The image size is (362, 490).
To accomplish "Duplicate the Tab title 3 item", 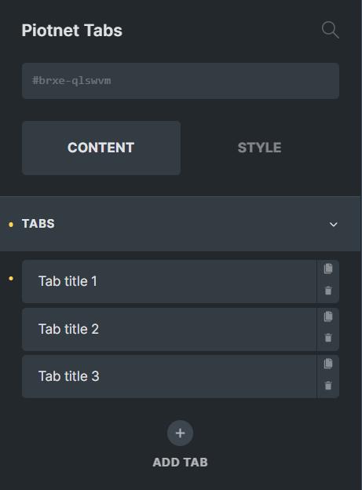I will pyautogui.click(x=328, y=364).
